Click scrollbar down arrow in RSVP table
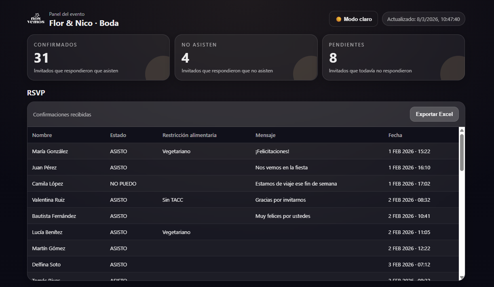Image resolution: width=494 pixels, height=287 pixels. (x=462, y=277)
